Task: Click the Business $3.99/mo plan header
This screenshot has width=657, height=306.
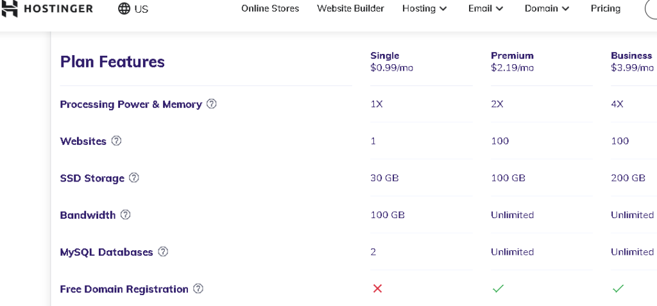Action: point(632,61)
